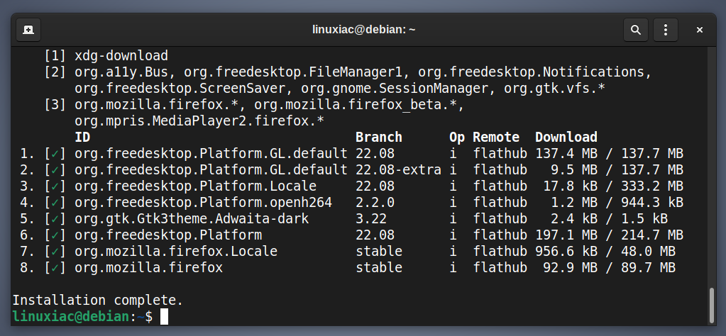Click the blinking cursor at prompt
This screenshot has height=336, width=726.
[x=165, y=317]
